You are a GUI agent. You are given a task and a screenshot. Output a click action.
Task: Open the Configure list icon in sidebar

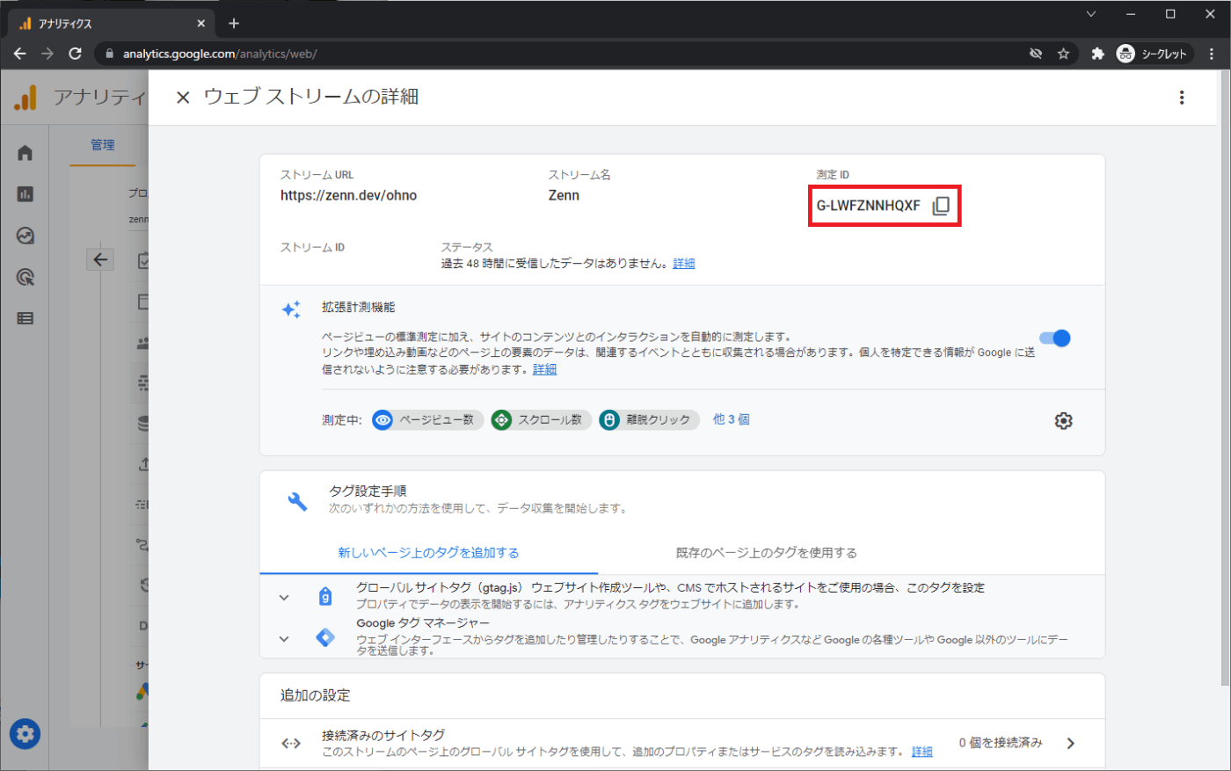(25, 318)
